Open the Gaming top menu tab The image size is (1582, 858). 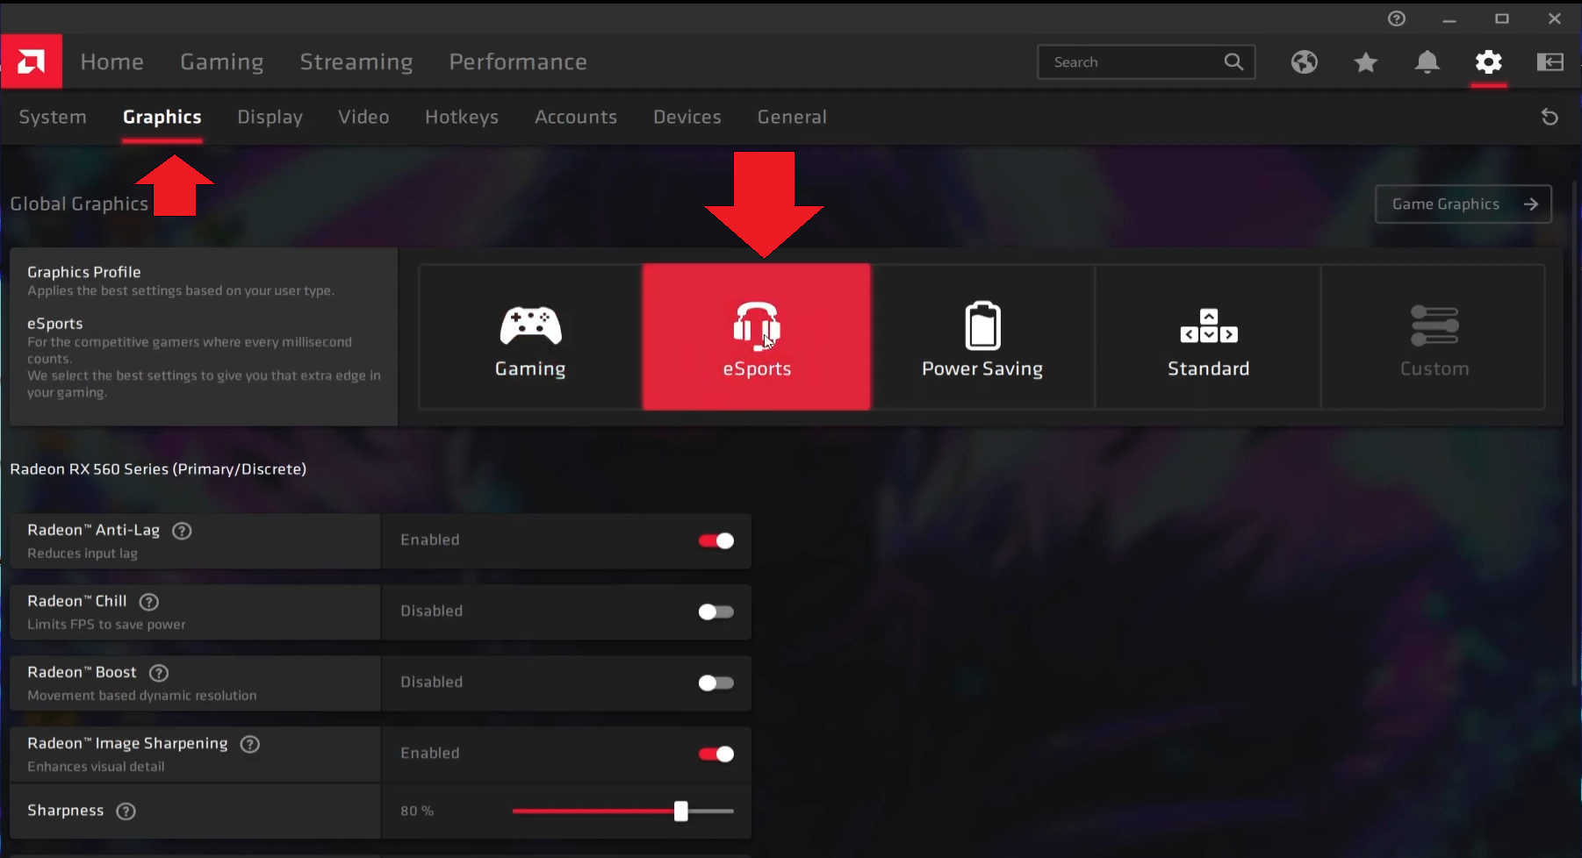(222, 62)
